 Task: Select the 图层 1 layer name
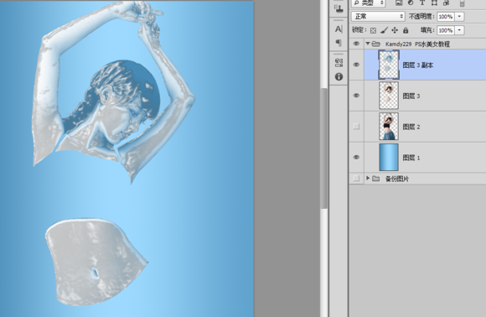click(x=411, y=158)
